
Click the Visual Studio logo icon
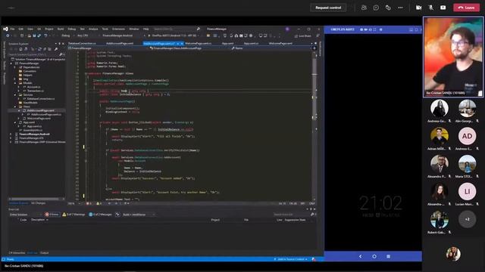pos(5,29)
